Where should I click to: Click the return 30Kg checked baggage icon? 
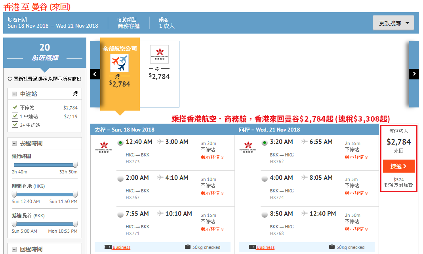click(332, 247)
